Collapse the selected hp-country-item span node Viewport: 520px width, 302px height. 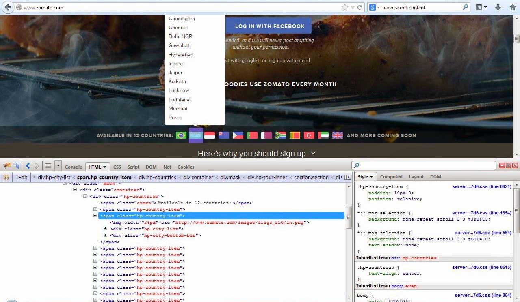tap(95, 216)
